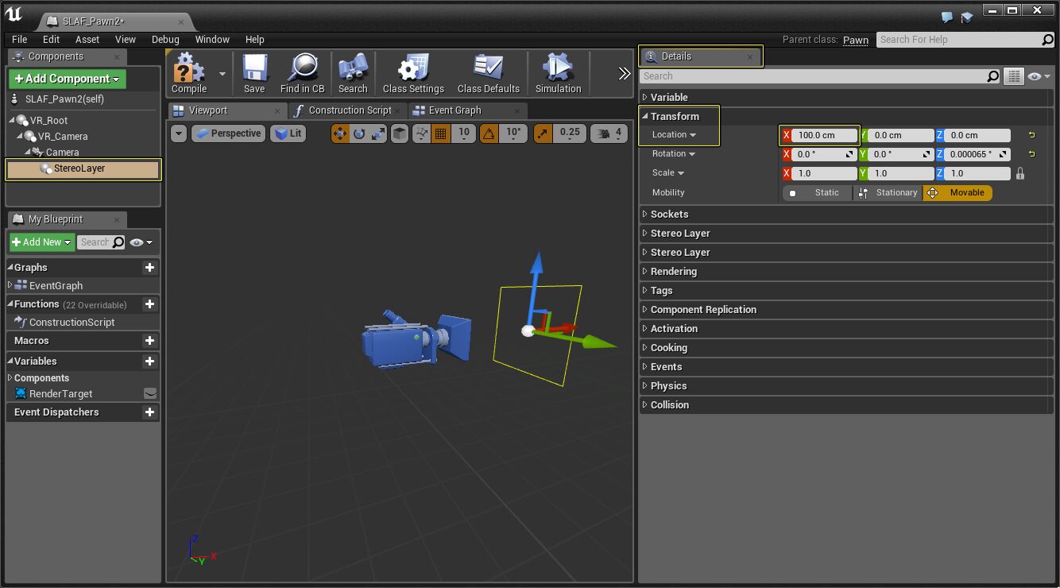The image size is (1060, 588).
Task: Open the Window menu
Action: coord(212,39)
